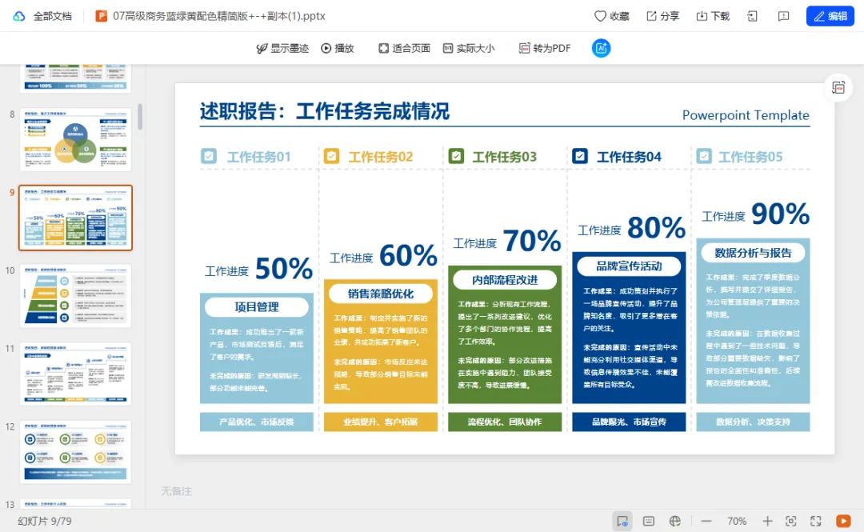
Task: Click the 品牌宣传活动 label
Action: (x=629, y=266)
